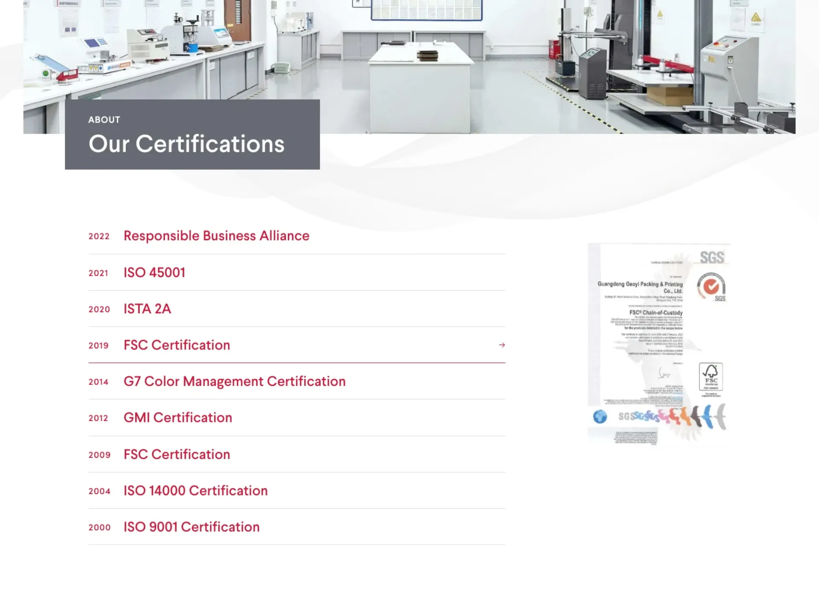Click the orange SGS checkmark seal

coord(711,286)
